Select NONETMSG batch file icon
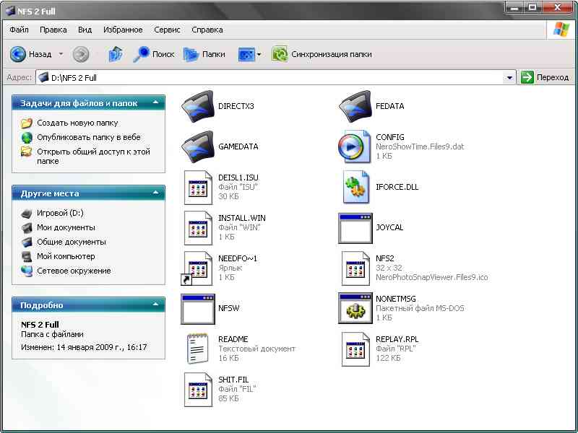Screen dimensions: 578x433 click(x=355, y=309)
